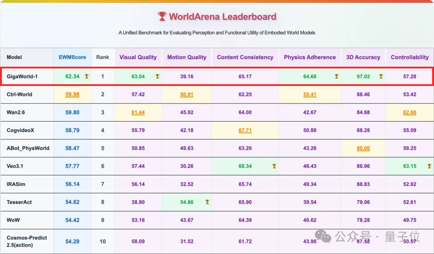434x254 pixels.
Task: Click the Physics Adherence column header
Action: click(309, 57)
